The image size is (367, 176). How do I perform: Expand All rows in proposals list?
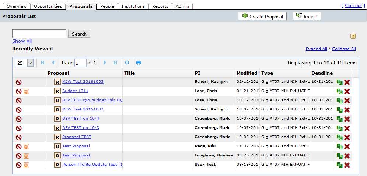coord(316,49)
